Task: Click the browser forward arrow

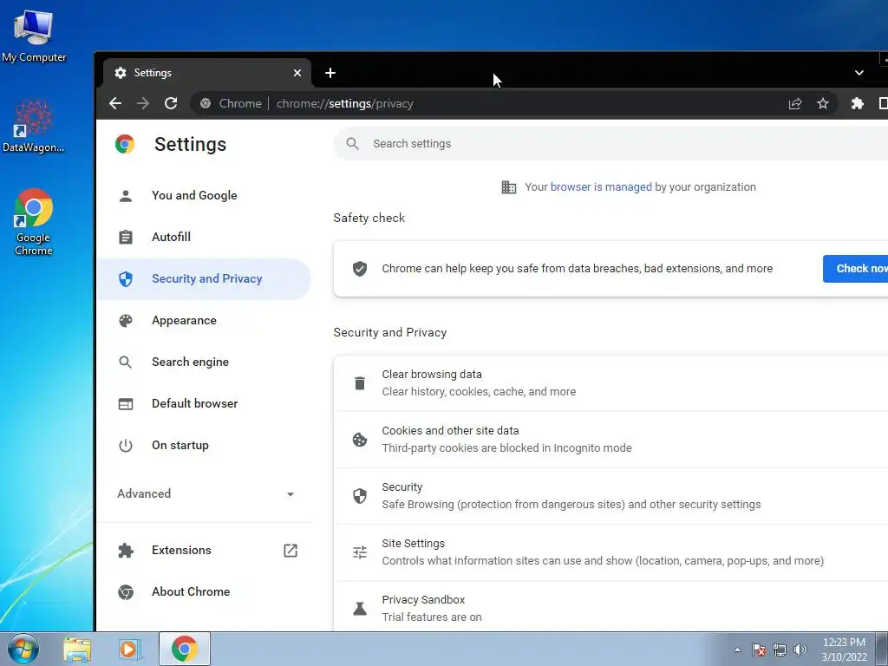Action: (x=143, y=104)
